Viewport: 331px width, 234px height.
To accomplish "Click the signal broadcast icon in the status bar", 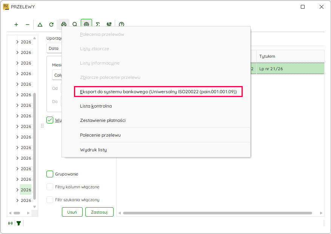I will (10, 223).
